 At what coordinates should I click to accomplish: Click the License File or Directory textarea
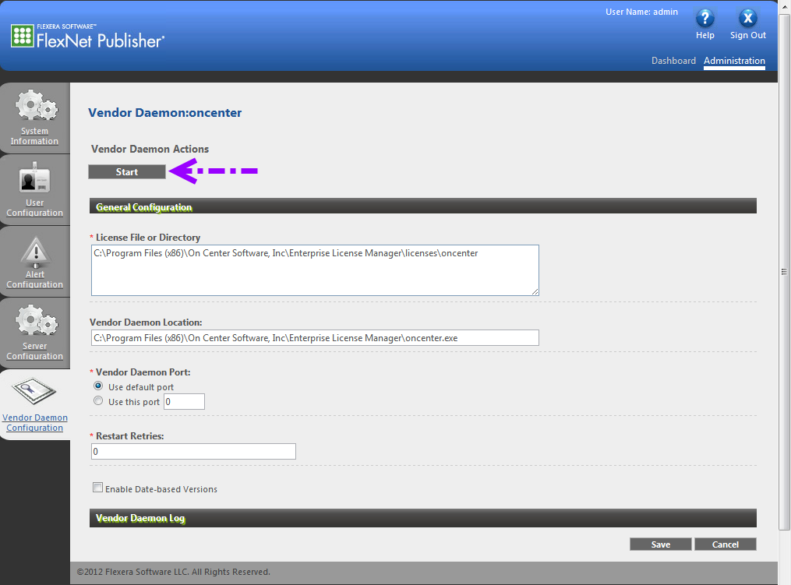315,270
